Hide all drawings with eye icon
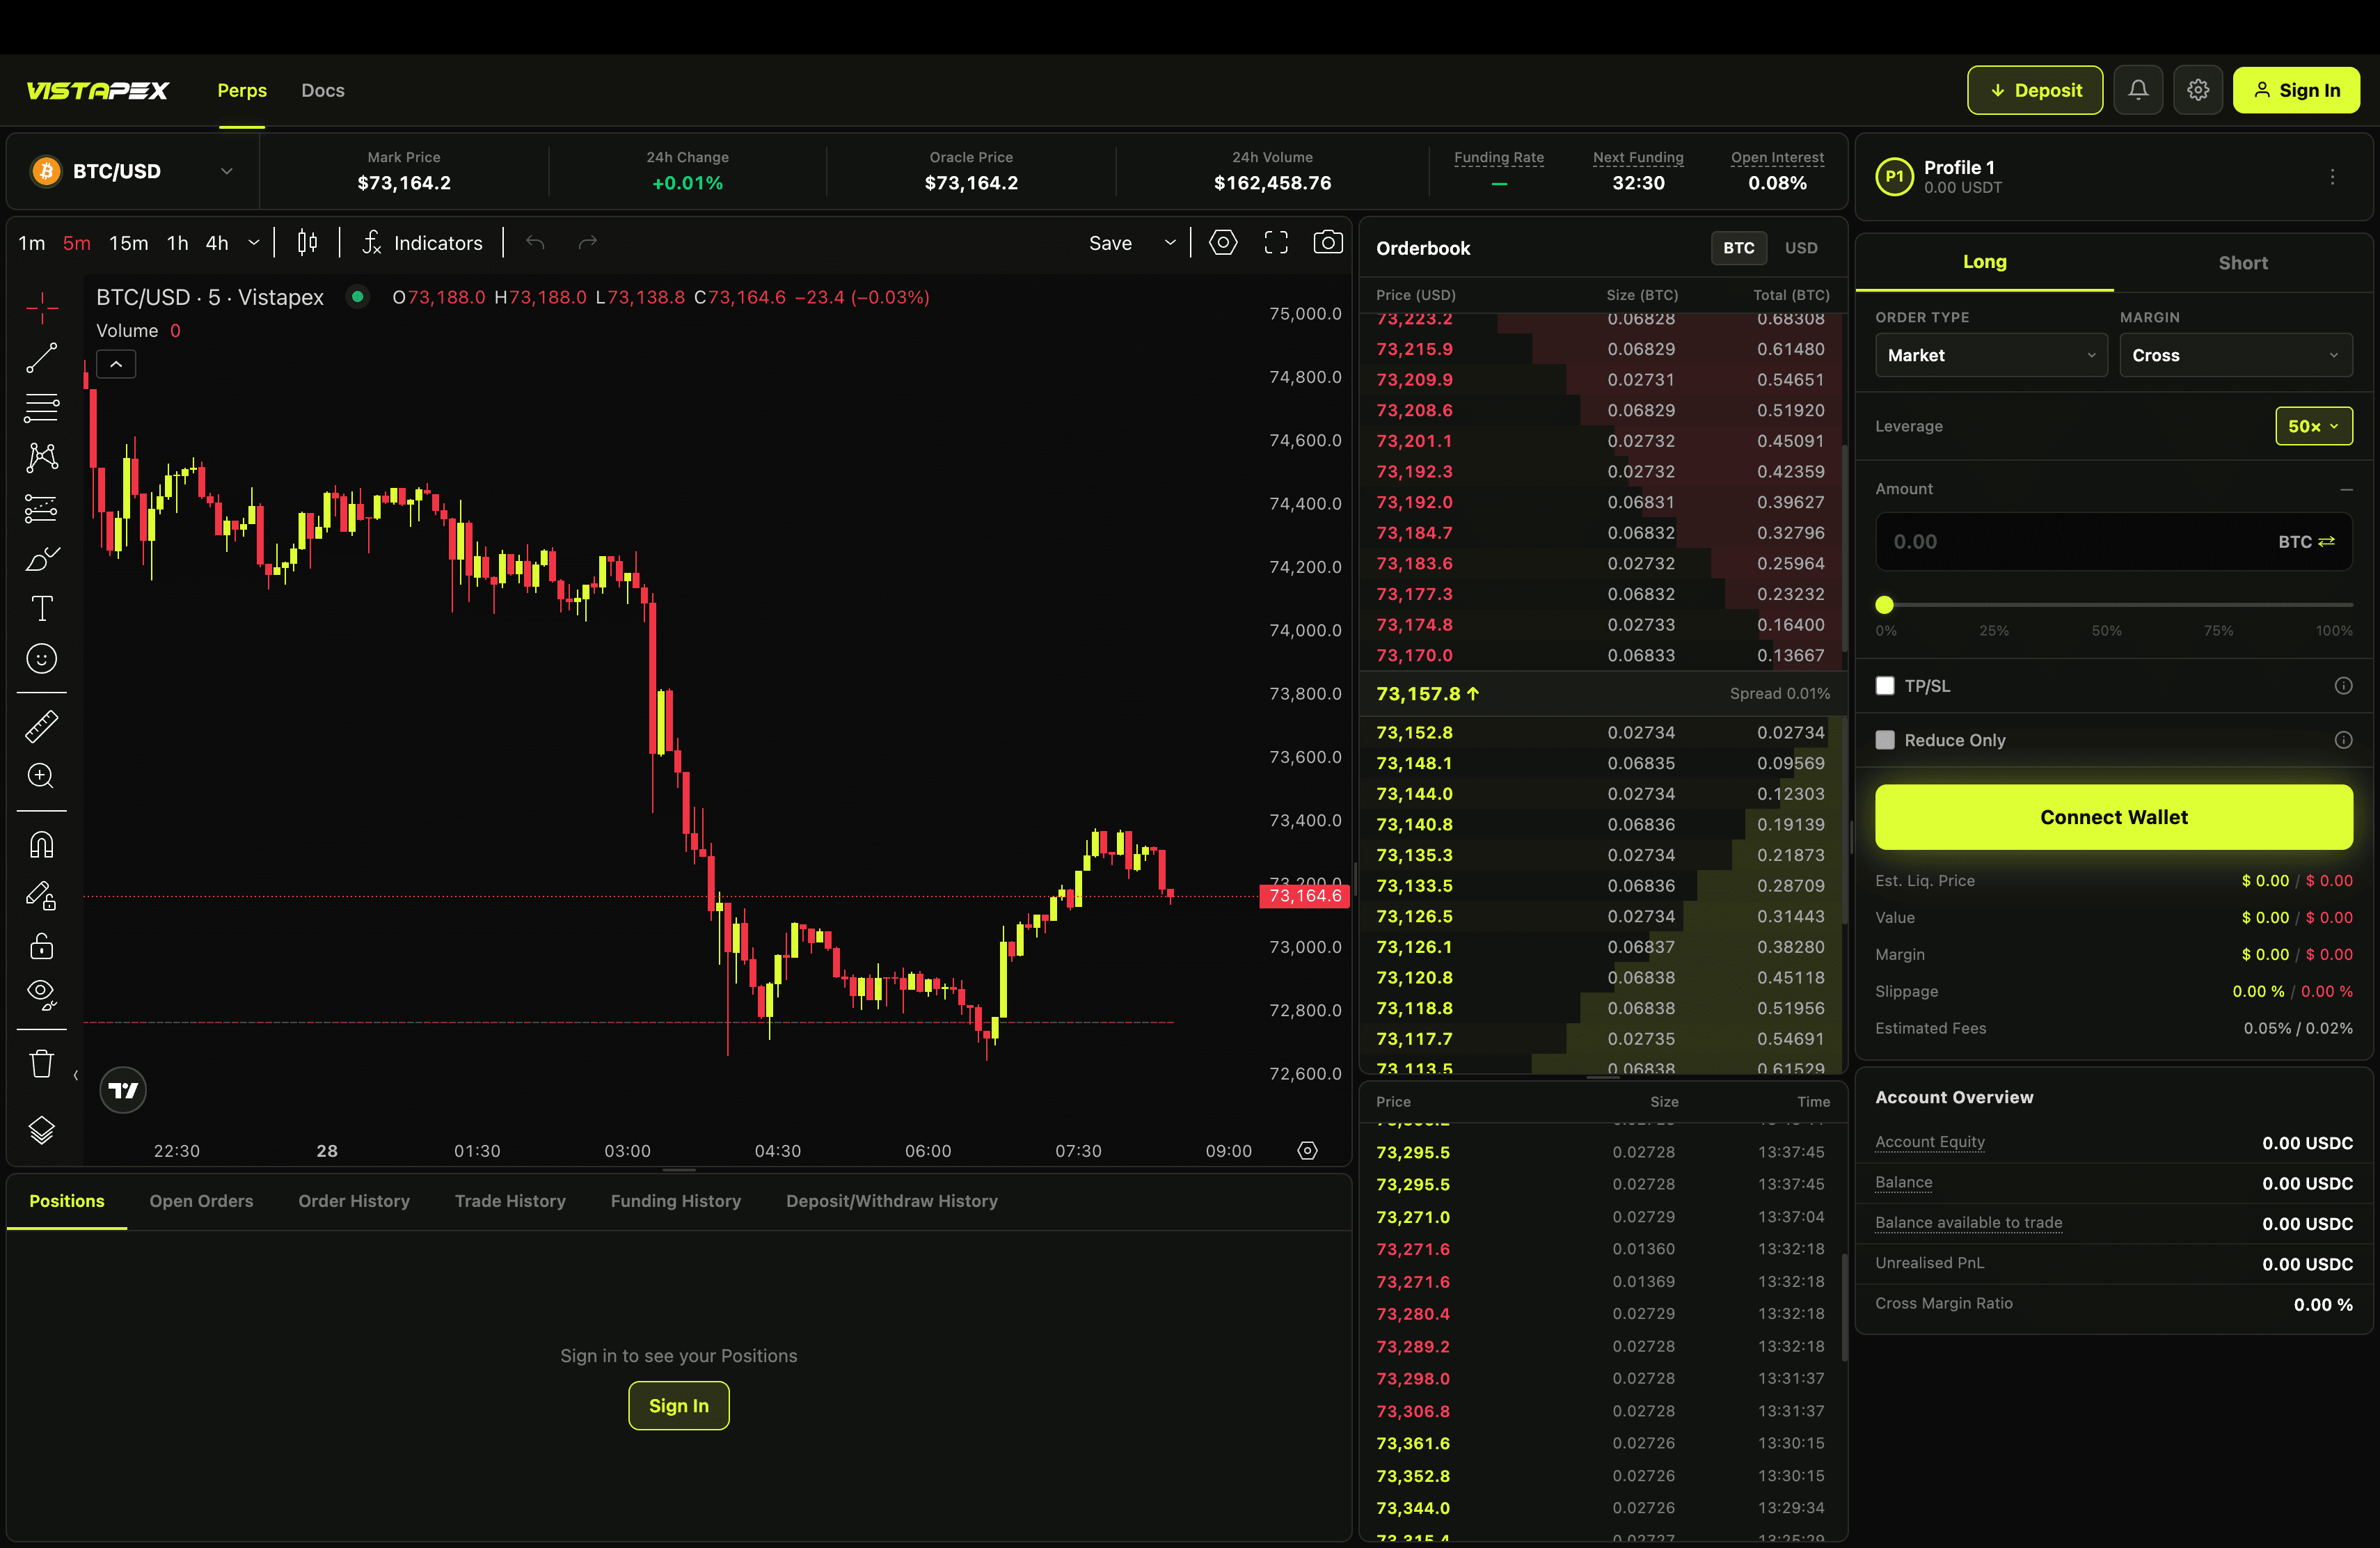Screen dimensions: 2380x1548 (42, 994)
